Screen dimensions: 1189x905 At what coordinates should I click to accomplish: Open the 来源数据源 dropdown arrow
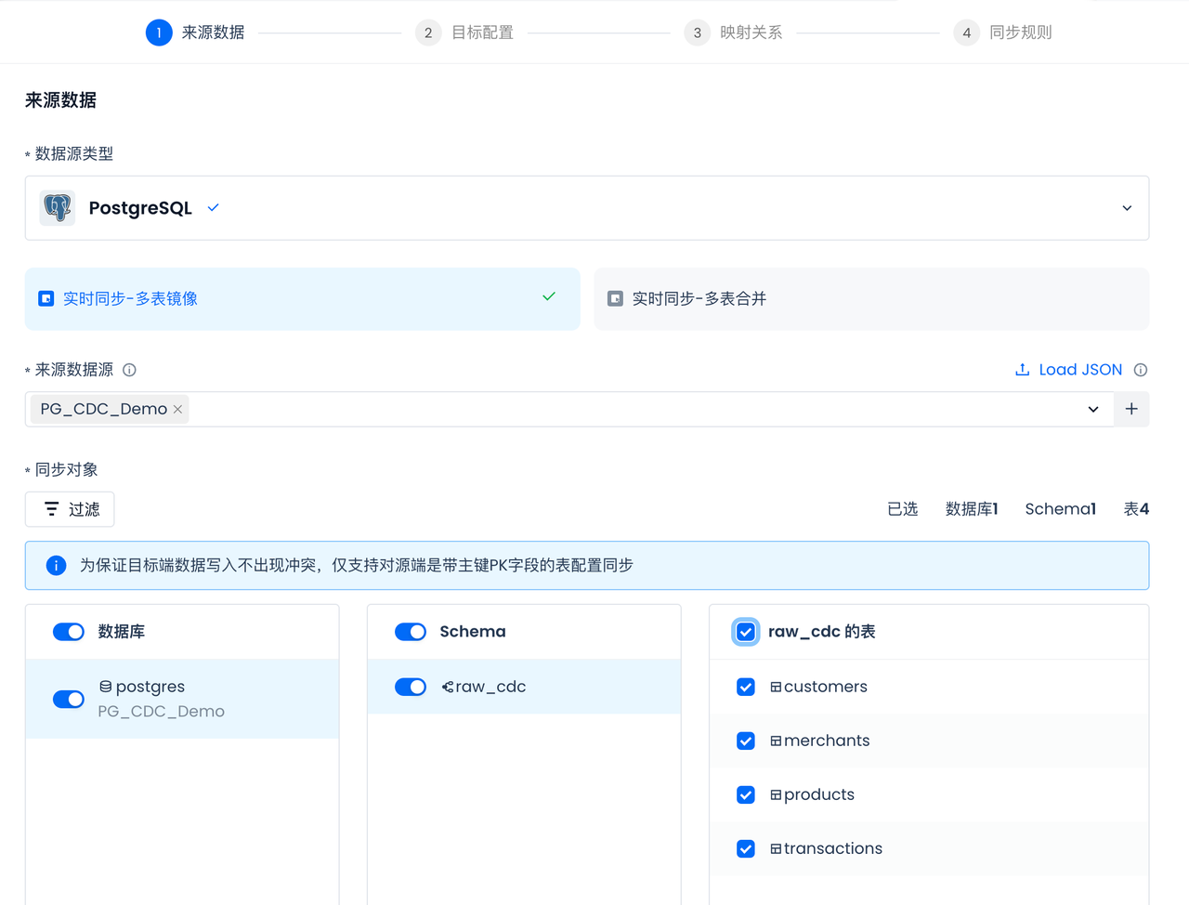[1093, 409]
